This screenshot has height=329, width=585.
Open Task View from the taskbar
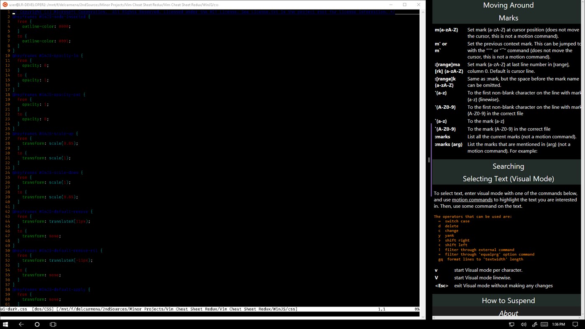[x=52, y=324]
